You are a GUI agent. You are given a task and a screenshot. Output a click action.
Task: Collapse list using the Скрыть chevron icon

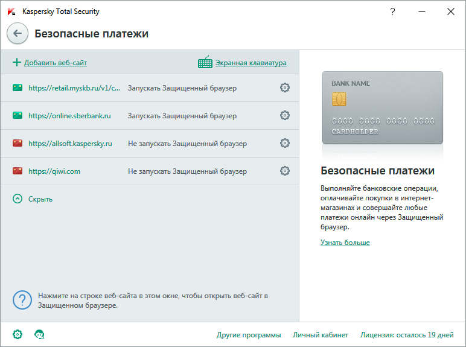click(x=18, y=199)
